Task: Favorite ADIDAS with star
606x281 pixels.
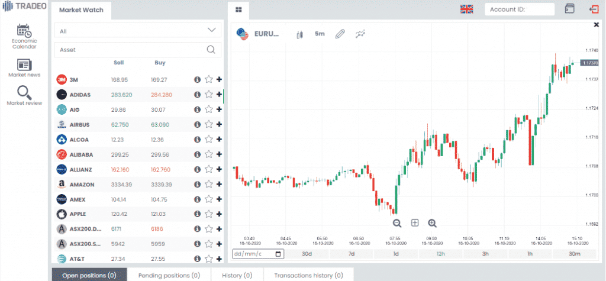Action: pyautogui.click(x=209, y=94)
